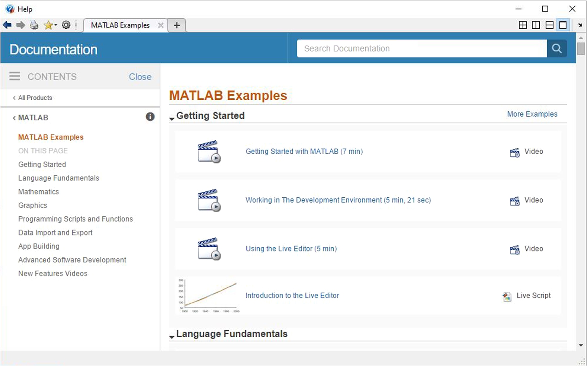Screen dimensions: 587x366
Task: Click the dock arrow in top-right corner
Action: pos(581,25)
